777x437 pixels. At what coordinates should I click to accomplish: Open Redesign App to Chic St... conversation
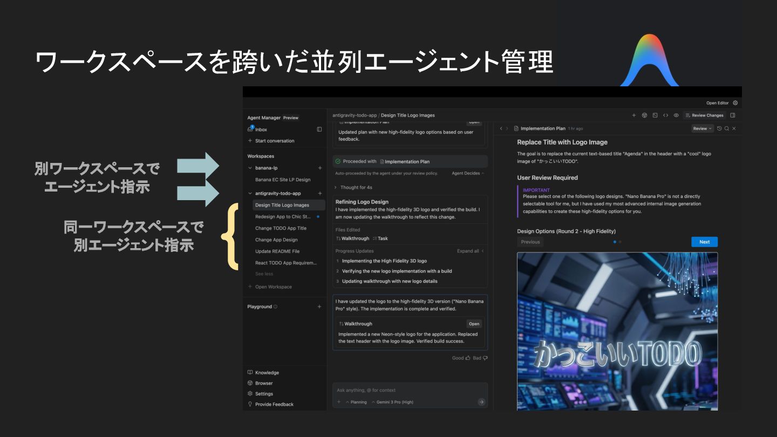(x=289, y=216)
